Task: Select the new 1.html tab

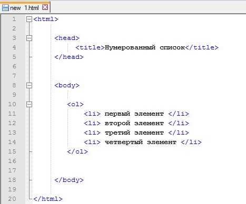Action: (25, 7)
